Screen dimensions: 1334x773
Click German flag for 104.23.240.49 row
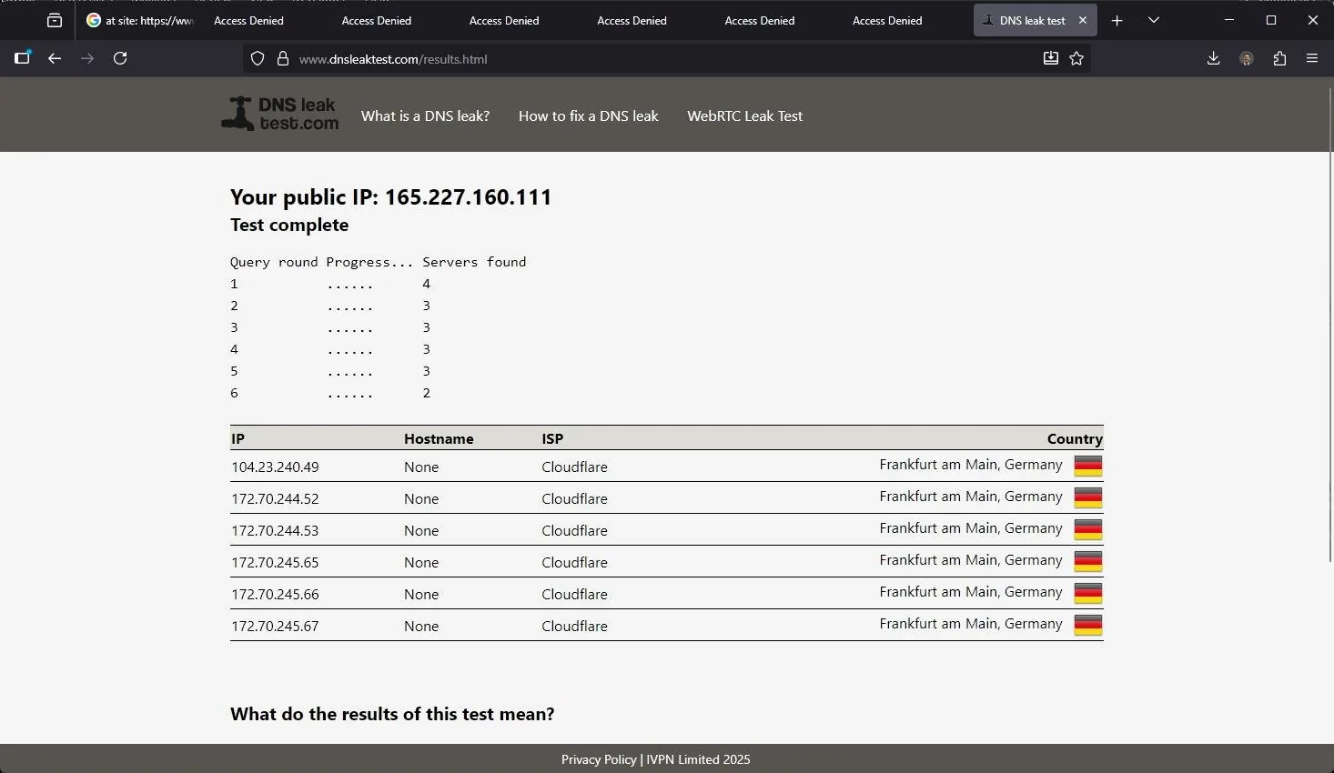point(1088,467)
